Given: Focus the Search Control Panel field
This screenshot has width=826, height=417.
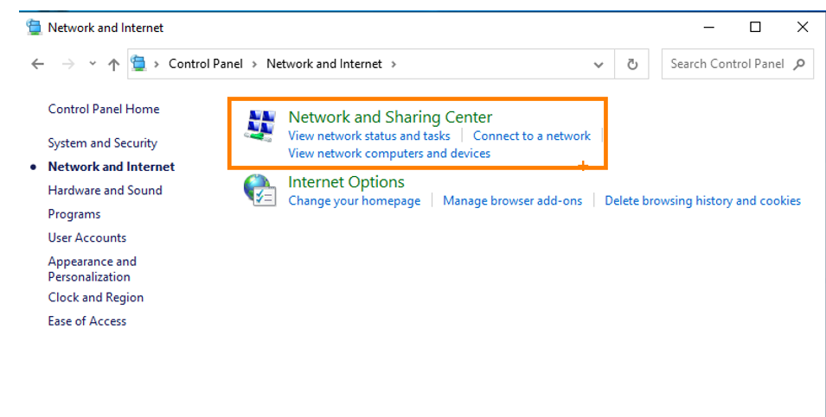Looking at the screenshot, I should pos(727,64).
